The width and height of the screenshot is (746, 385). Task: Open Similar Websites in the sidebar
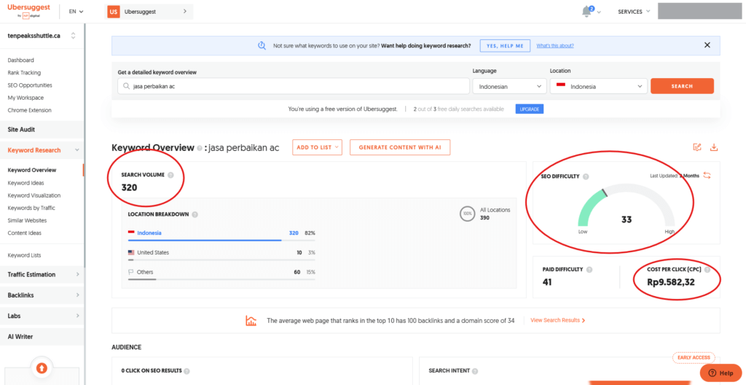(x=27, y=221)
